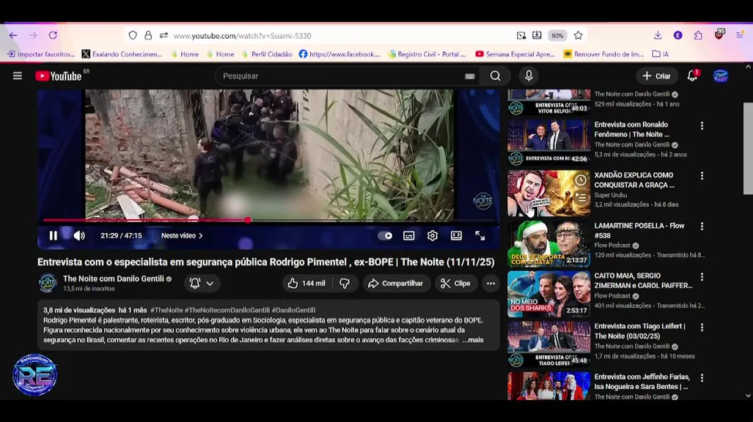Click the page vertical scrollbar
The width and height of the screenshot is (753, 422).
click(748, 149)
